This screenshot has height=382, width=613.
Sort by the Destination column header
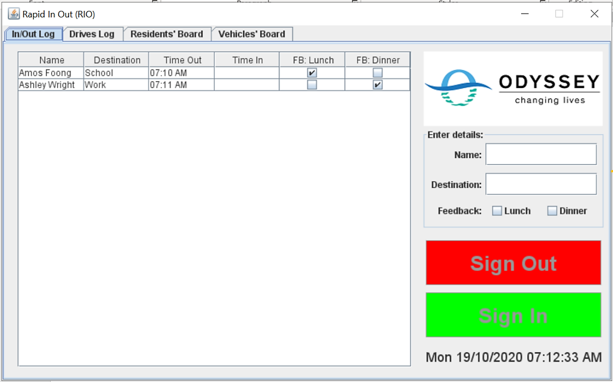[x=116, y=60]
